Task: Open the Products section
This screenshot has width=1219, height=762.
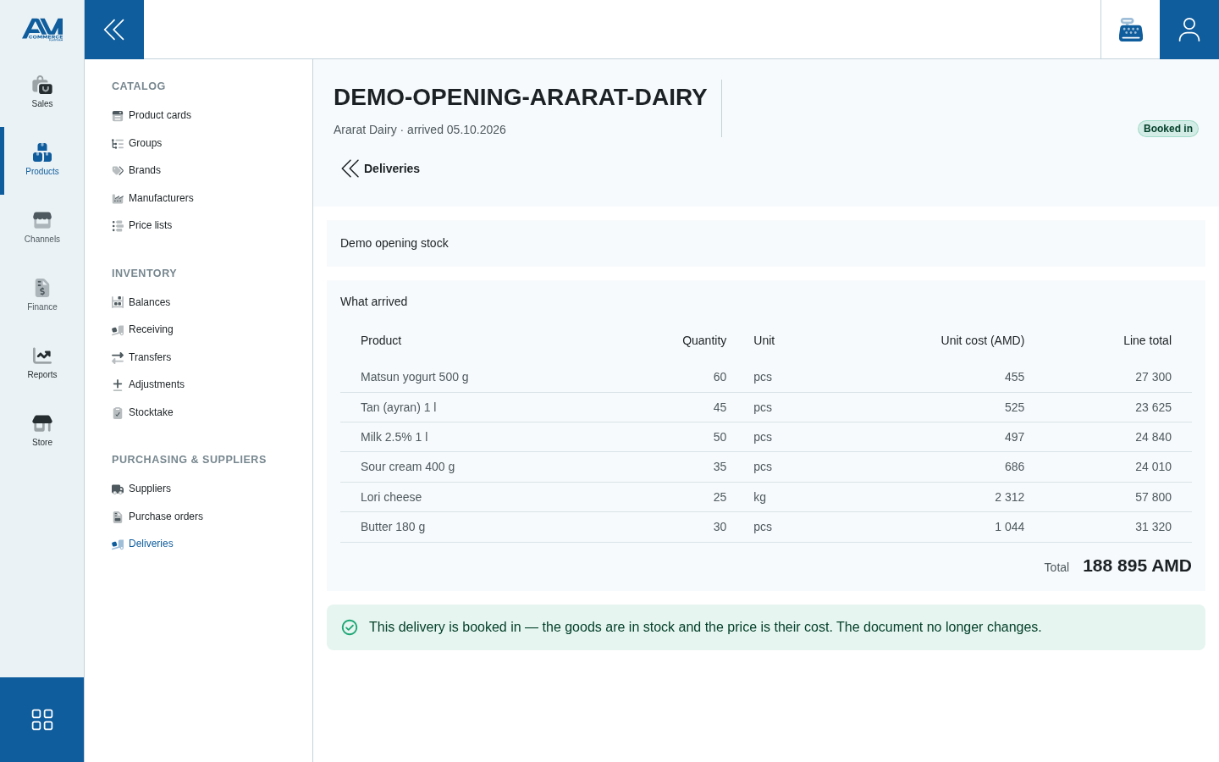Action: click(x=42, y=161)
